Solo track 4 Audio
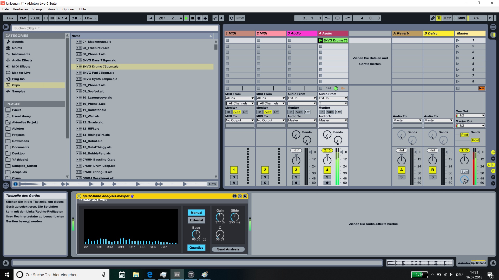Screen dimensions: 499x280 [x=327, y=177]
